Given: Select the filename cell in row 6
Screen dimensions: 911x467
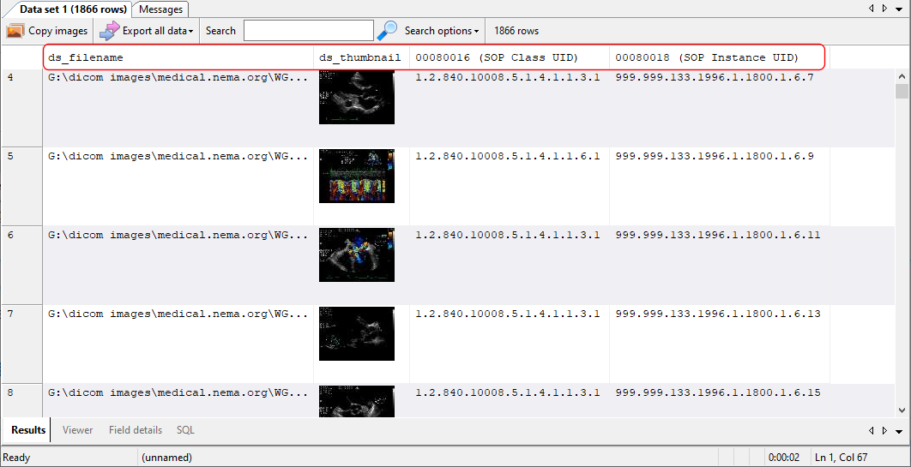Looking at the screenshot, I should tap(178, 265).
